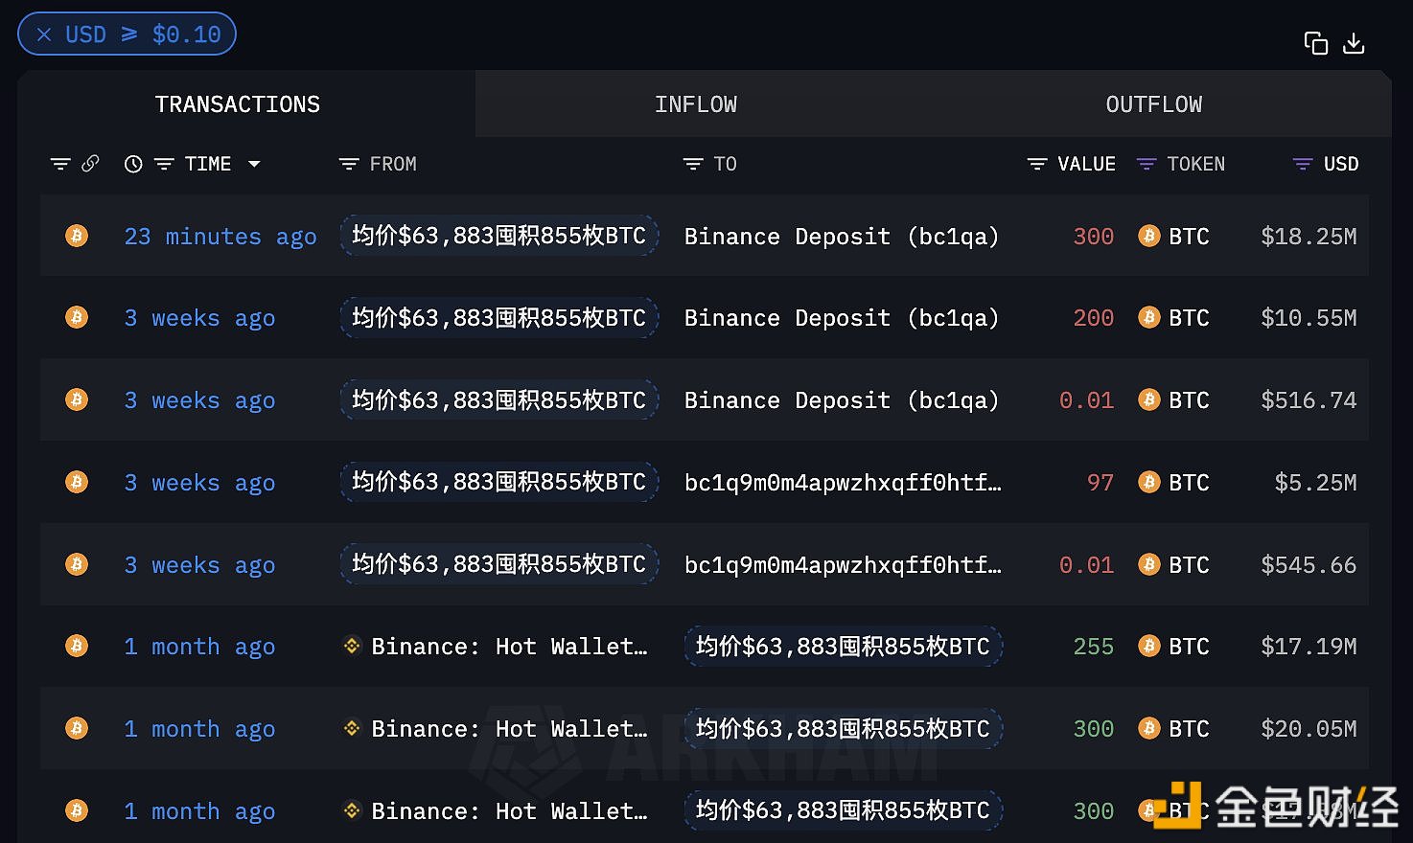The width and height of the screenshot is (1413, 843).
Task: Open 1 month ago link in $17.19M row
Action: 199,647
